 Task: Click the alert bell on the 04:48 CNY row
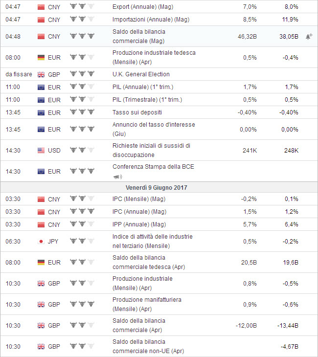pyautogui.click(x=309, y=37)
